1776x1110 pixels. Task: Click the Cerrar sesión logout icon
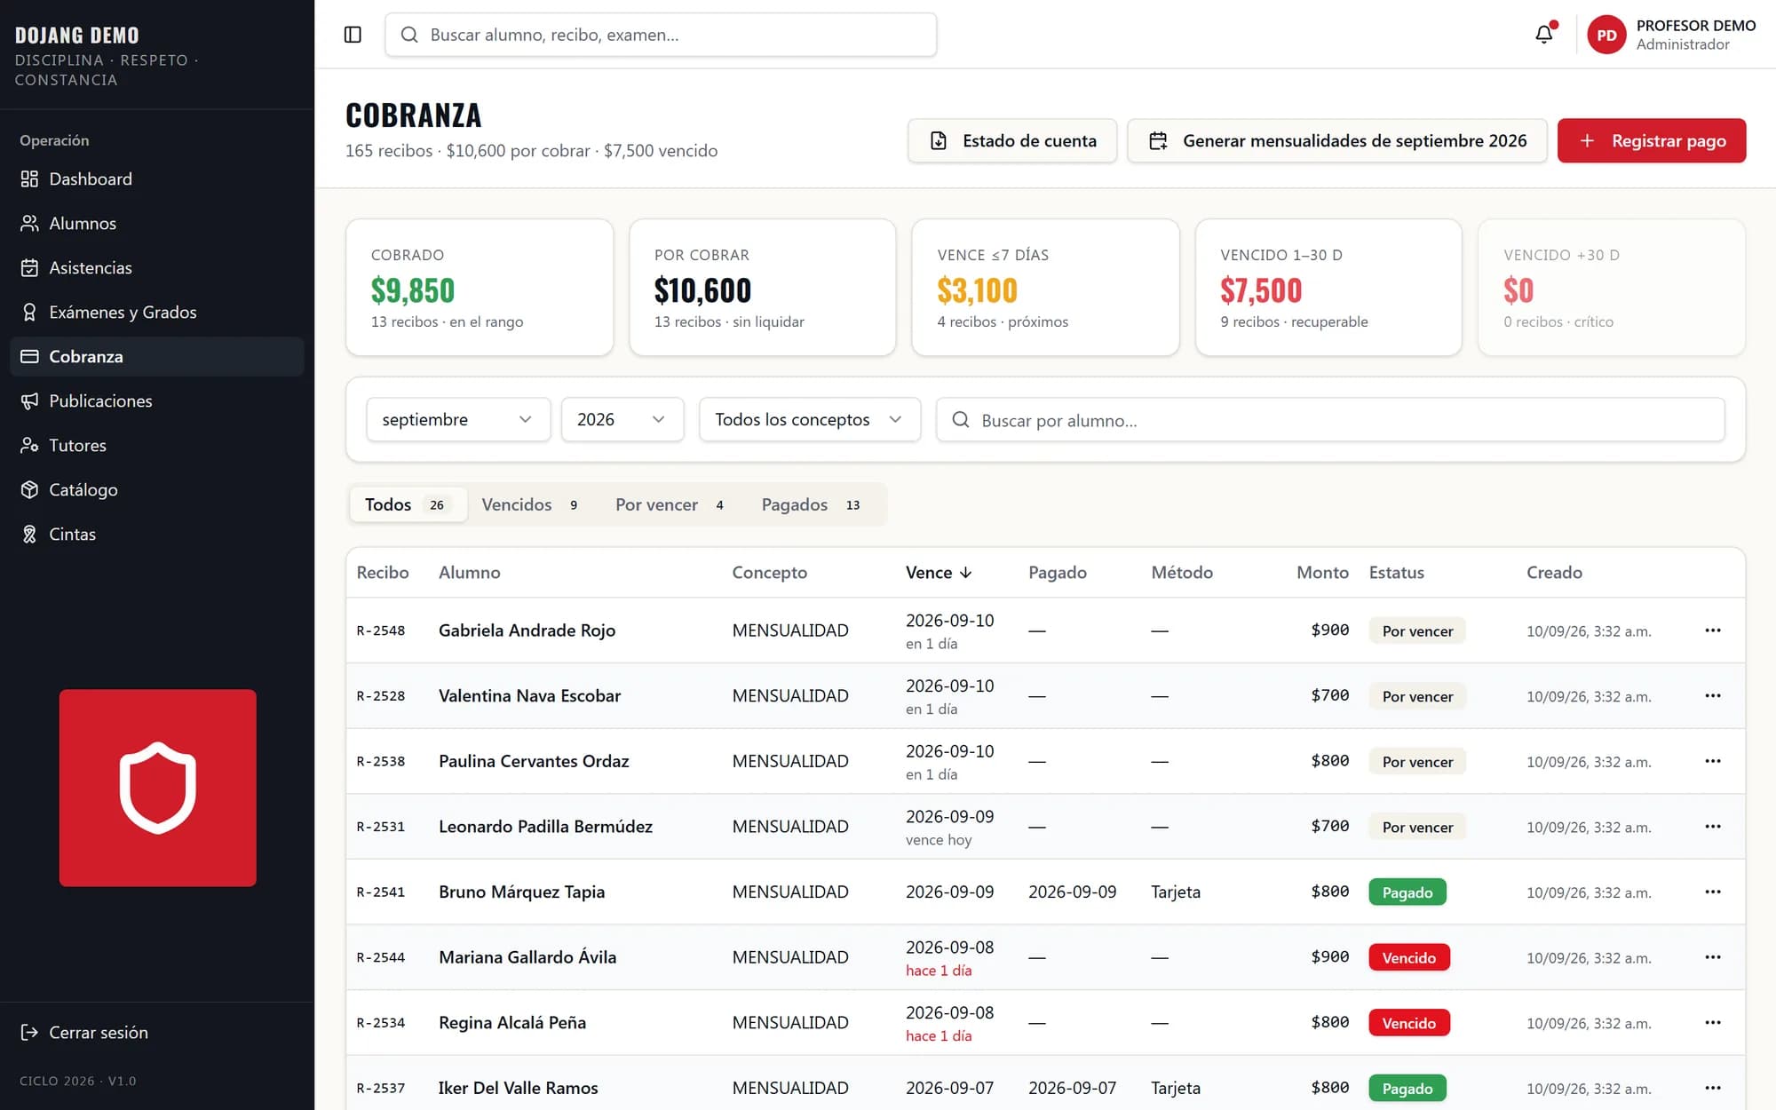pos(29,1032)
